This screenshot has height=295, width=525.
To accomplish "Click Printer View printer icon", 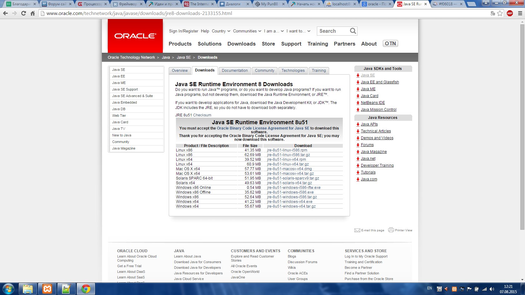I will 391,230.
